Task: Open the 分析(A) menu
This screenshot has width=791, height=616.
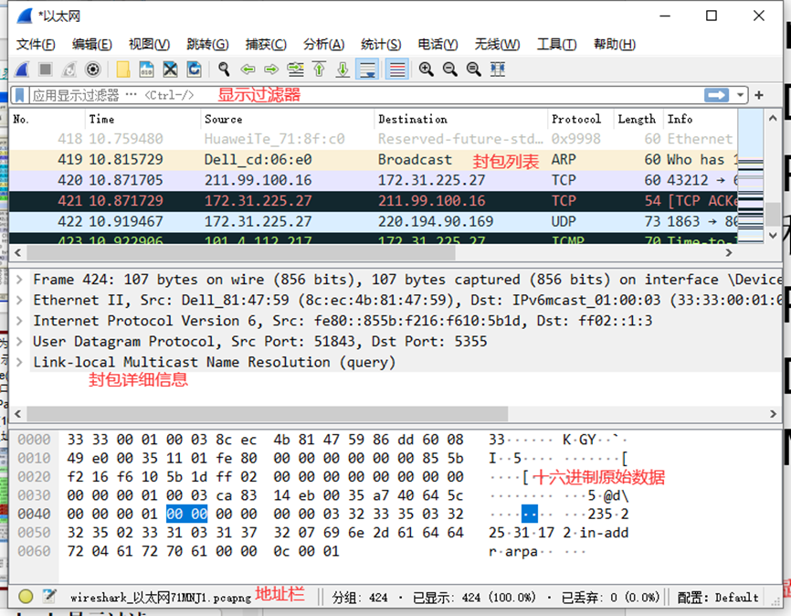Action: tap(324, 45)
